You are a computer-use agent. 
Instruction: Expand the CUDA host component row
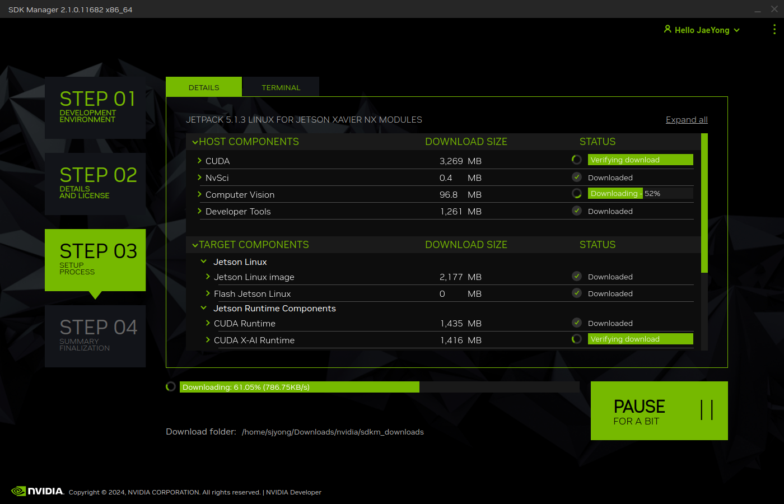[199, 161]
